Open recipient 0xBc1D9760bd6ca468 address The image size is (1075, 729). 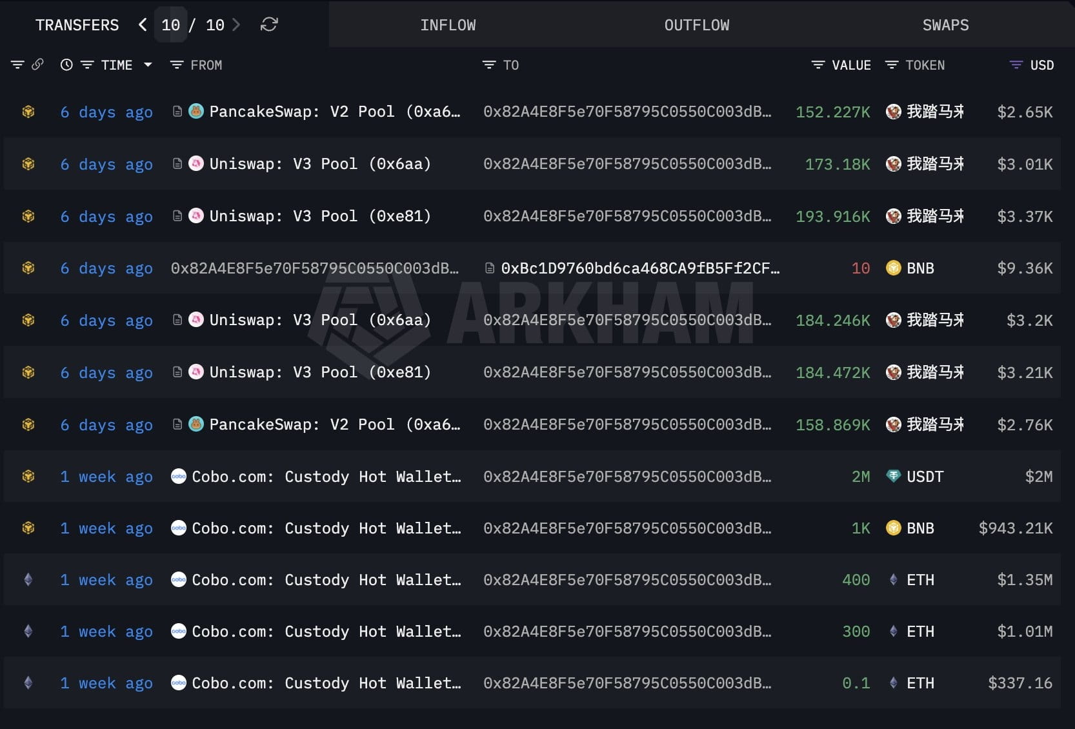[640, 268]
